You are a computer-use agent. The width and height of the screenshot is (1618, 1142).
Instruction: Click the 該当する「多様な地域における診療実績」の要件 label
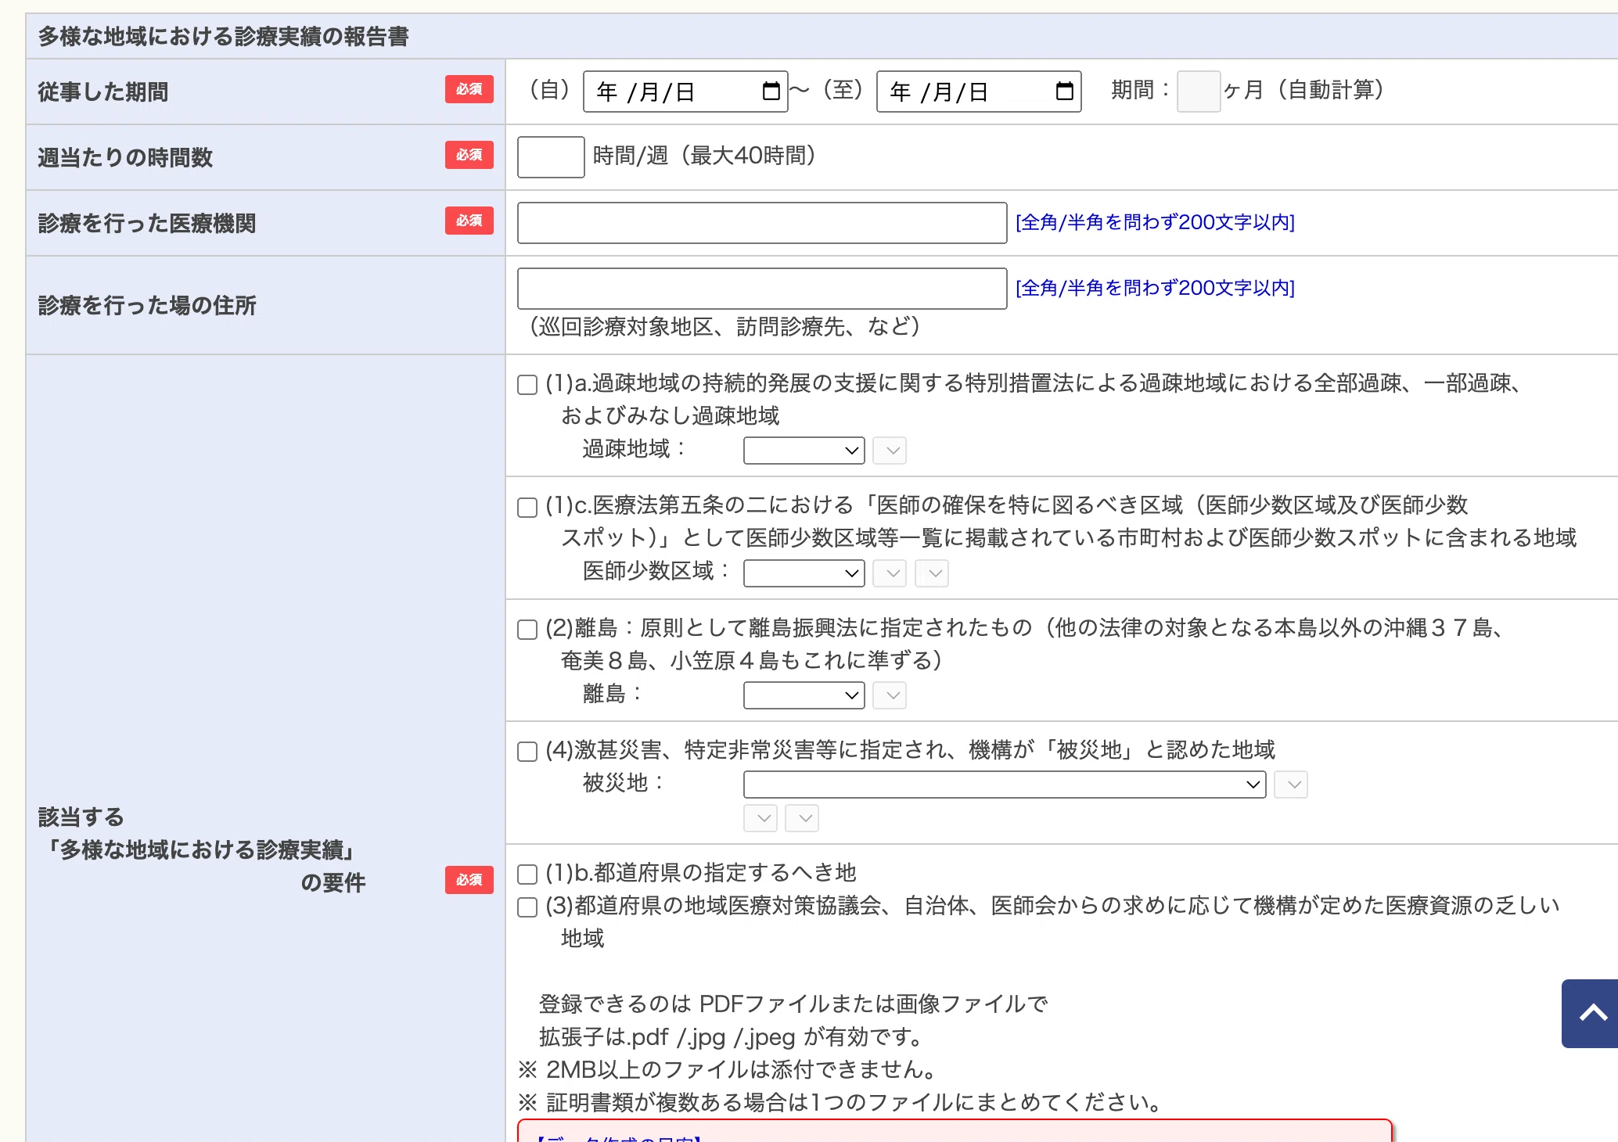point(202,850)
